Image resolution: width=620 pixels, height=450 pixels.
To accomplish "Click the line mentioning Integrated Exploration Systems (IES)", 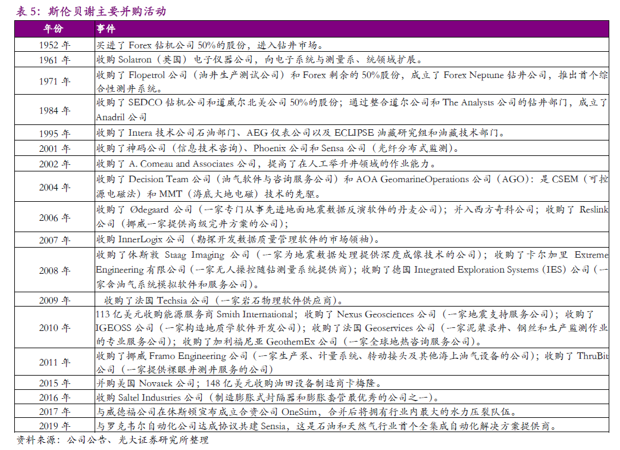I will click(352, 270).
